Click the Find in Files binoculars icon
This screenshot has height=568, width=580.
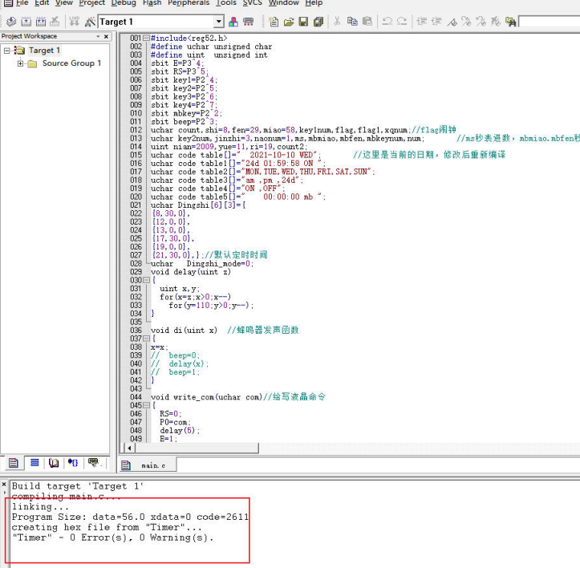[x=511, y=22]
